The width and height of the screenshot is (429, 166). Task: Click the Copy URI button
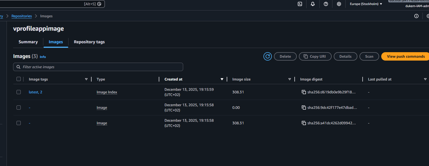[x=315, y=56]
